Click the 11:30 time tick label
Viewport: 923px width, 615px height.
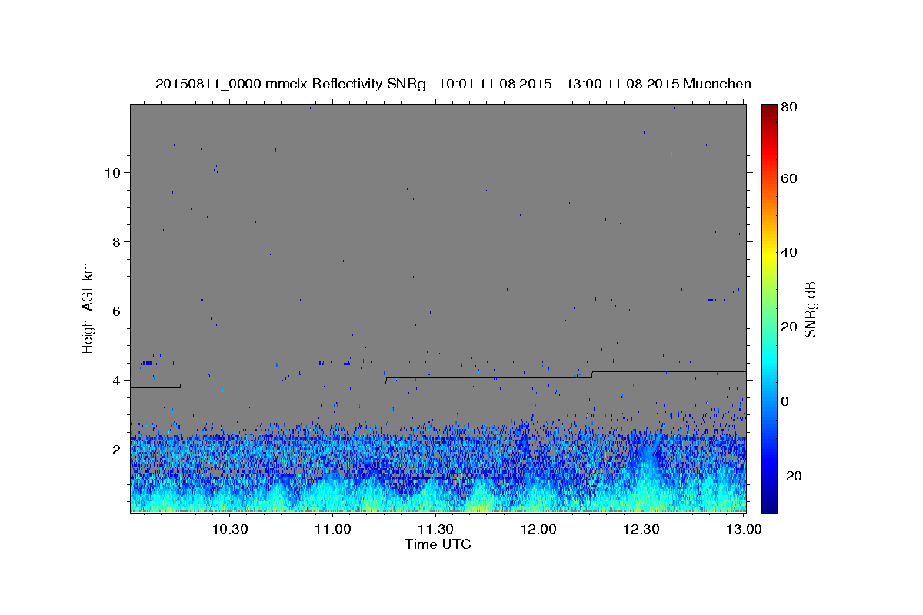(x=436, y=529)
